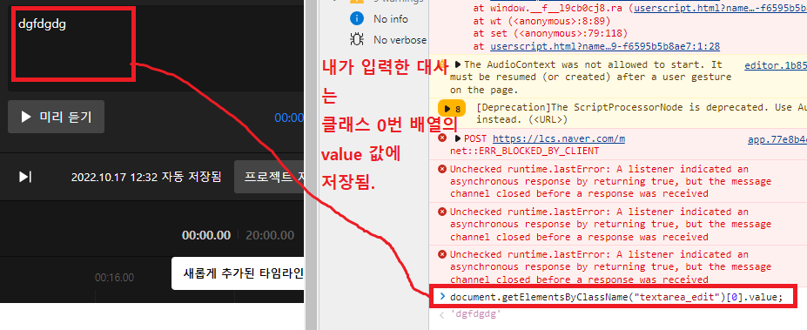Click the bug icon beside No verbose

(x=357, y=40)
